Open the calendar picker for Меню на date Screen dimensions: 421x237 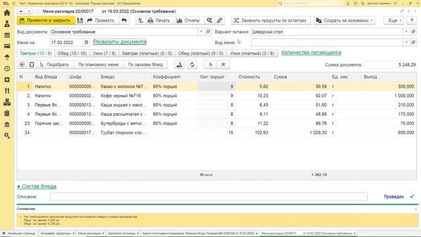pos(86,42)
